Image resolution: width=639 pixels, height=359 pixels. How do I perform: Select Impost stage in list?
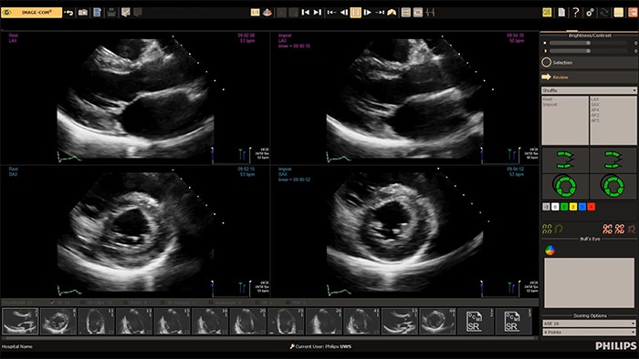pyautogui.click(x=550, y=105)
